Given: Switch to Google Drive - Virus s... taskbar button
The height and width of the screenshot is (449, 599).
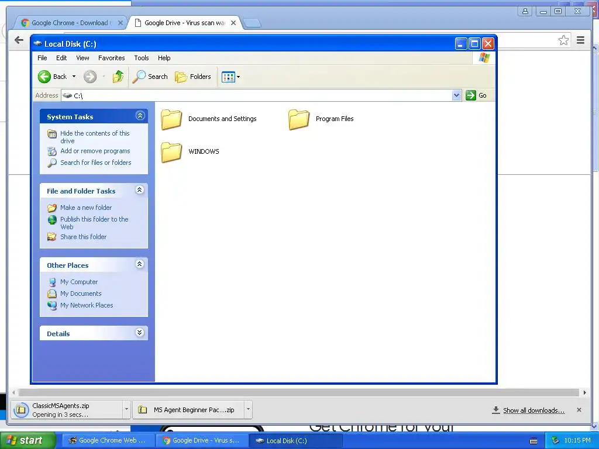Looking at the screenshot, I should (x=202, y=441).
